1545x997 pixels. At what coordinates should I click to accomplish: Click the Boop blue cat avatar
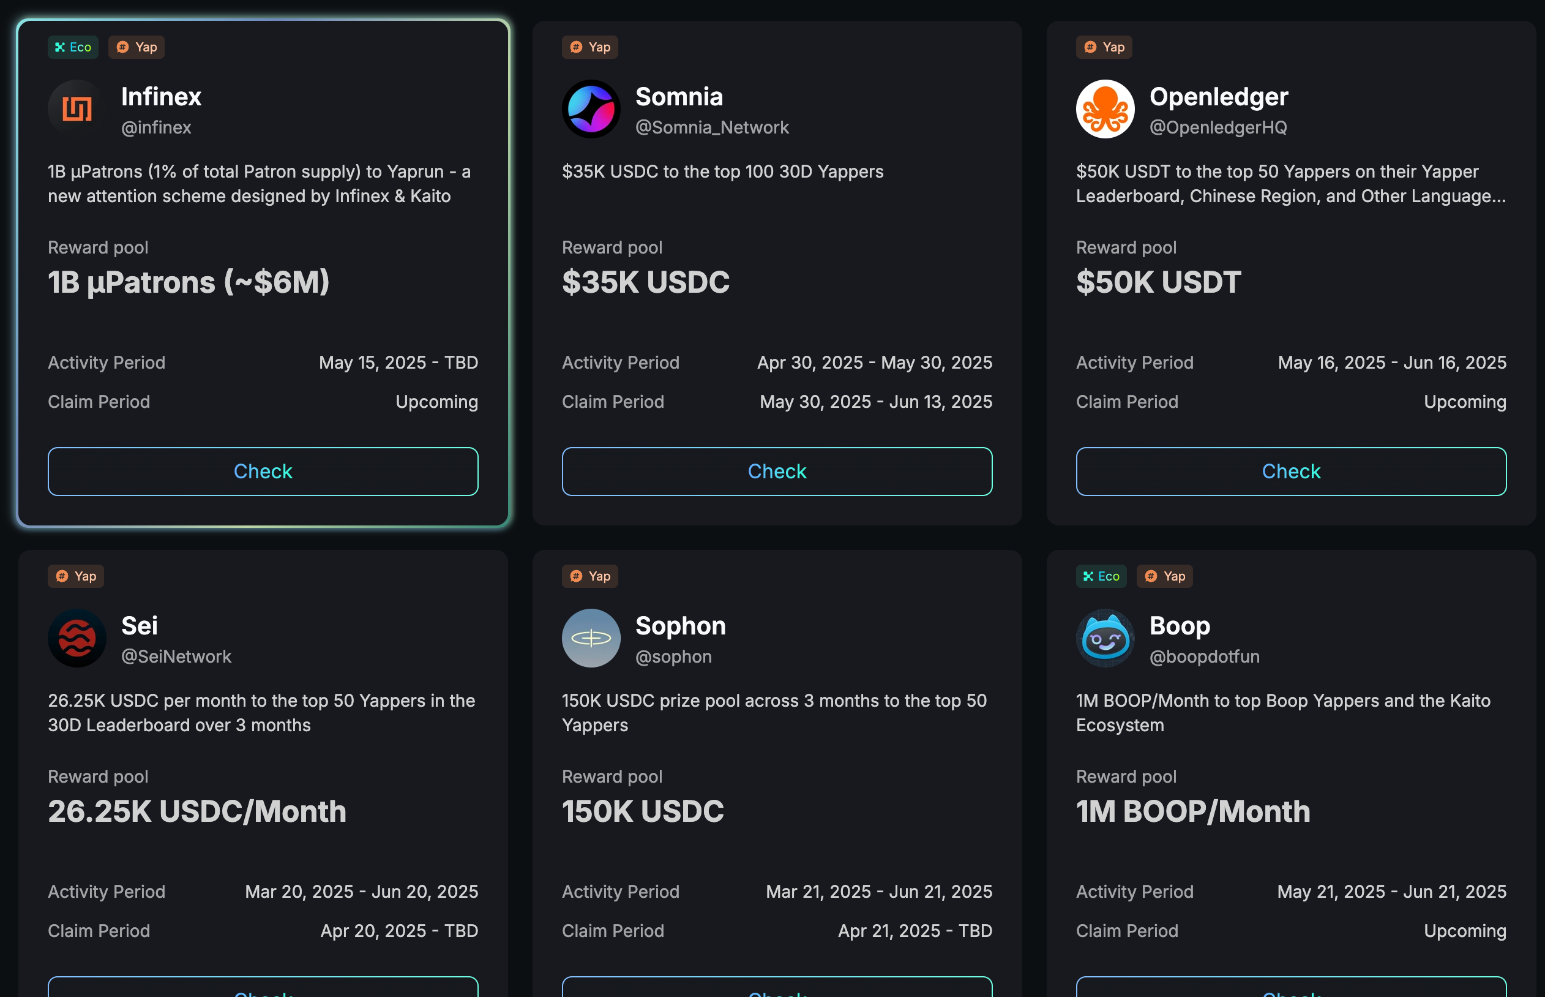coord(1104,638)
